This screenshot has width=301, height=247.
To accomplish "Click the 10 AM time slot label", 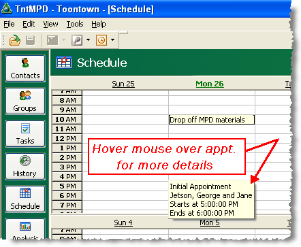I will tap(67, 120).
